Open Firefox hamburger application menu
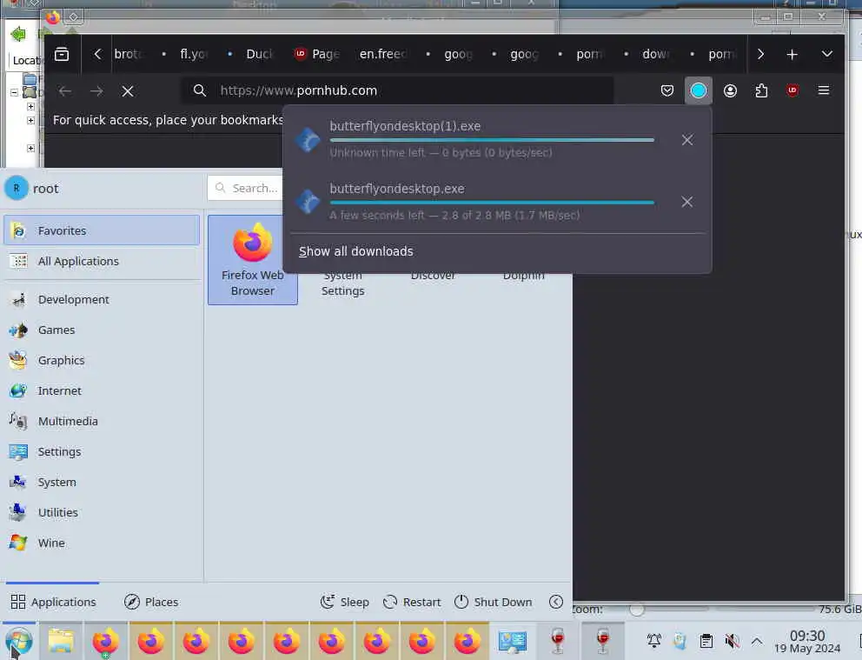The width and height of the screenshot is (862, 660). pyautogui.click(x=824, y=90)
